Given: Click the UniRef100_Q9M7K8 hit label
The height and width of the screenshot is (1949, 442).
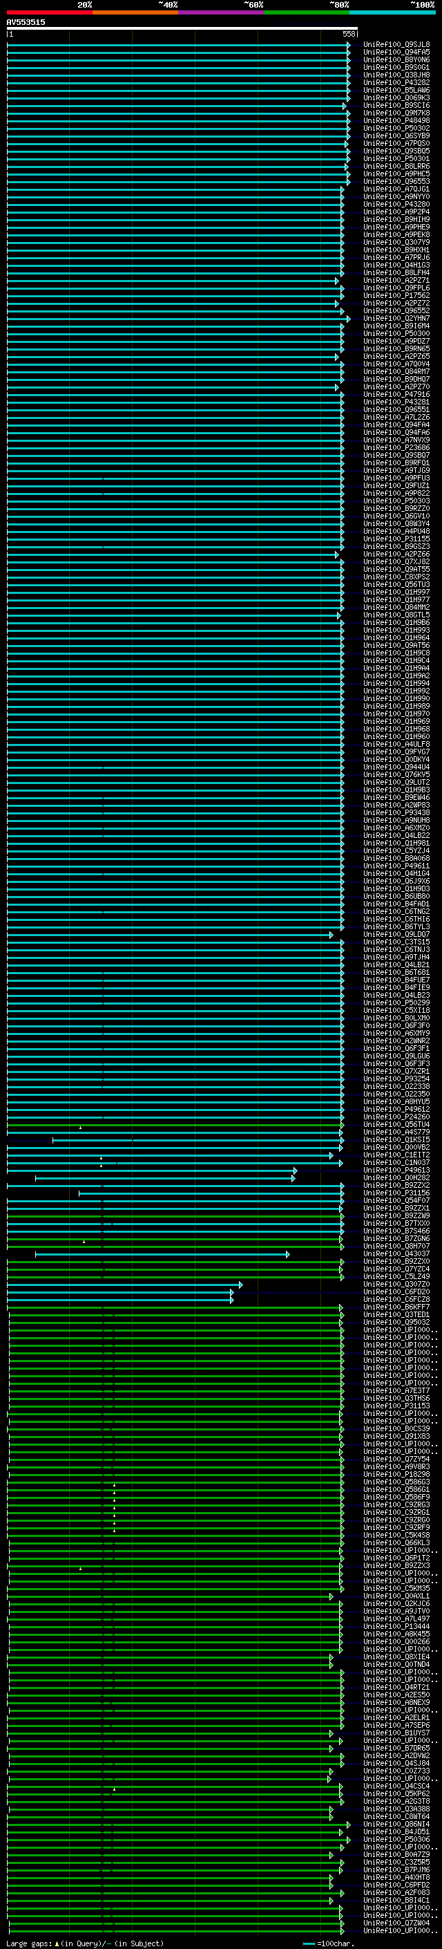Looking at the screenshot, I should point(396,113).
